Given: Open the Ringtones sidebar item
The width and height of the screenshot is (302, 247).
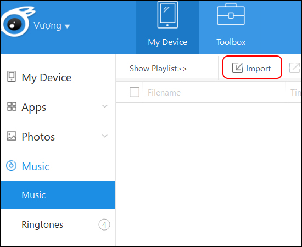Looking at the screenshot, I should 58,224.
